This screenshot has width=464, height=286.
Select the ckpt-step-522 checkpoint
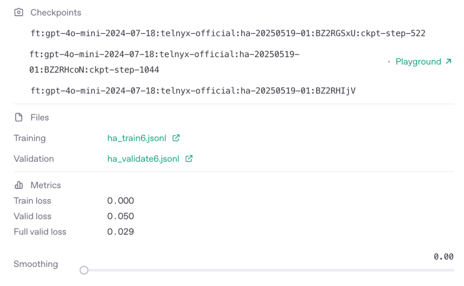pos(228,33)
